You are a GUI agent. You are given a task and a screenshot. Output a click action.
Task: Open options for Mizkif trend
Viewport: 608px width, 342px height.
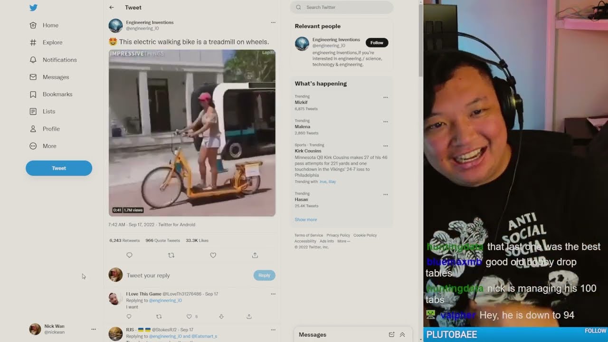click(386, 97)
